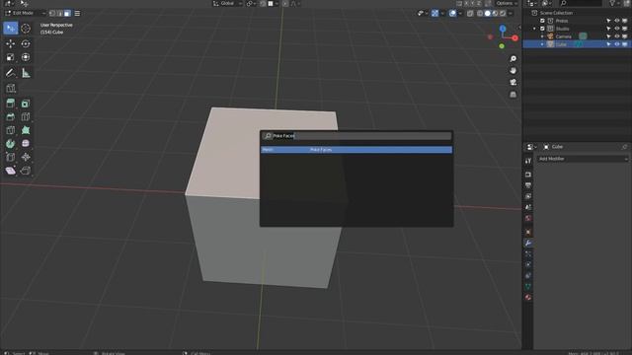The width and height of the screenshot is (632, 355).
Task: Switch to wireframe viewport shading
Action: 480,13
